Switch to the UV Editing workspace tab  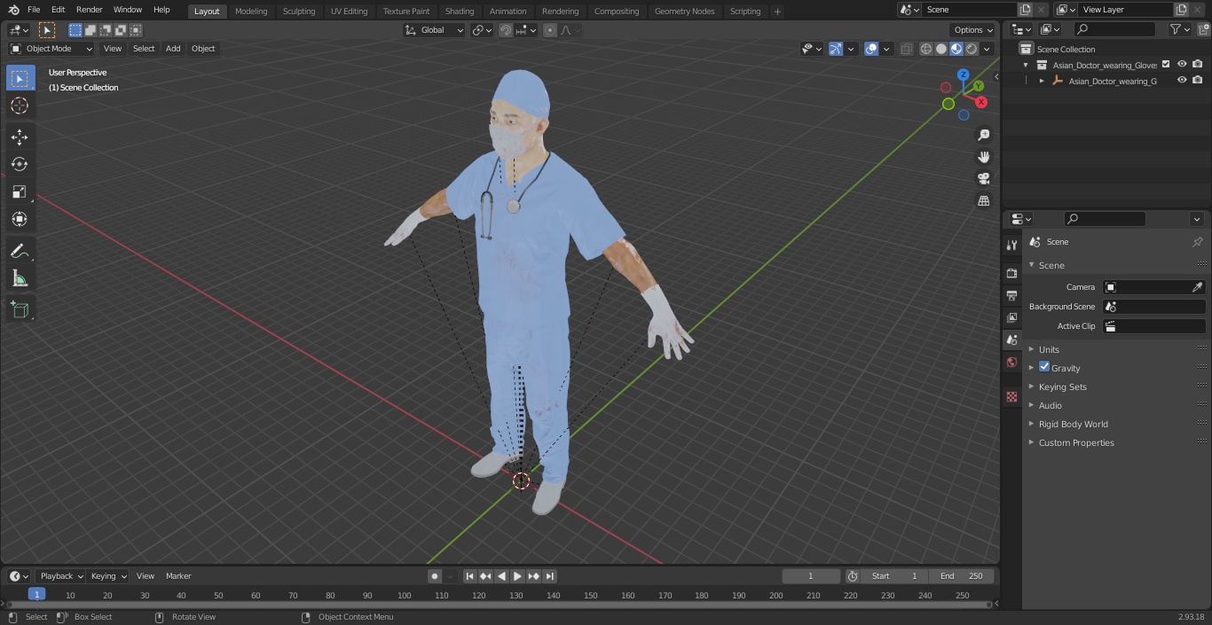pos(349,11)
